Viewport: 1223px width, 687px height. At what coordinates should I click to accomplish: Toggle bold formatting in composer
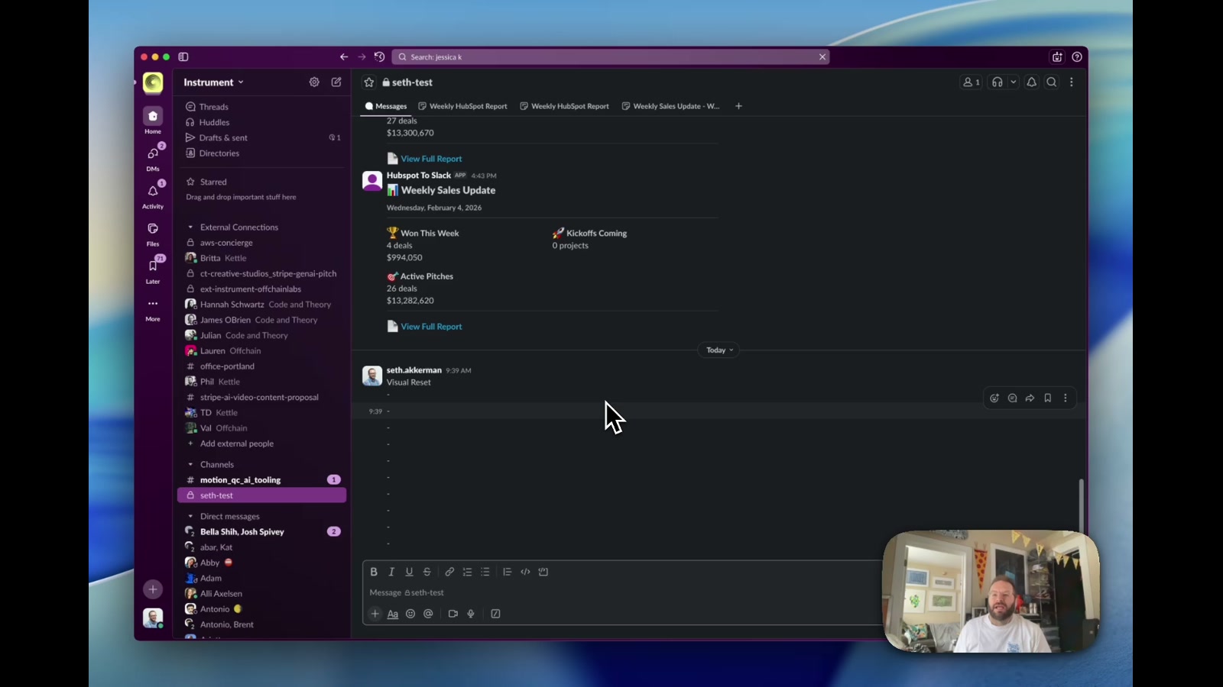(374, 572)
